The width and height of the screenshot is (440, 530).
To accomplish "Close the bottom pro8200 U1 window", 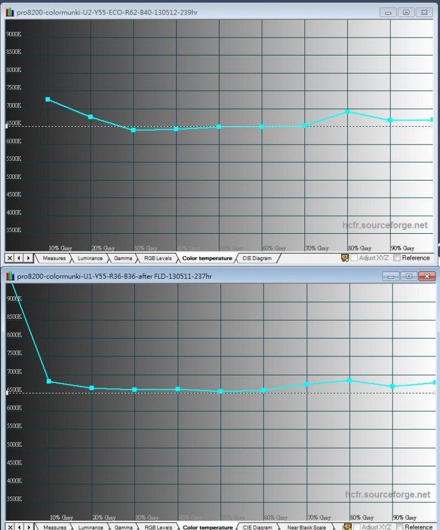I will pyautogui.click(x=427, y=276).
